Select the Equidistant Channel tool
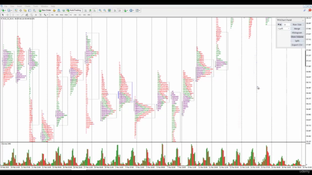This screenshot has height=175, width=312. coord(27,15)
